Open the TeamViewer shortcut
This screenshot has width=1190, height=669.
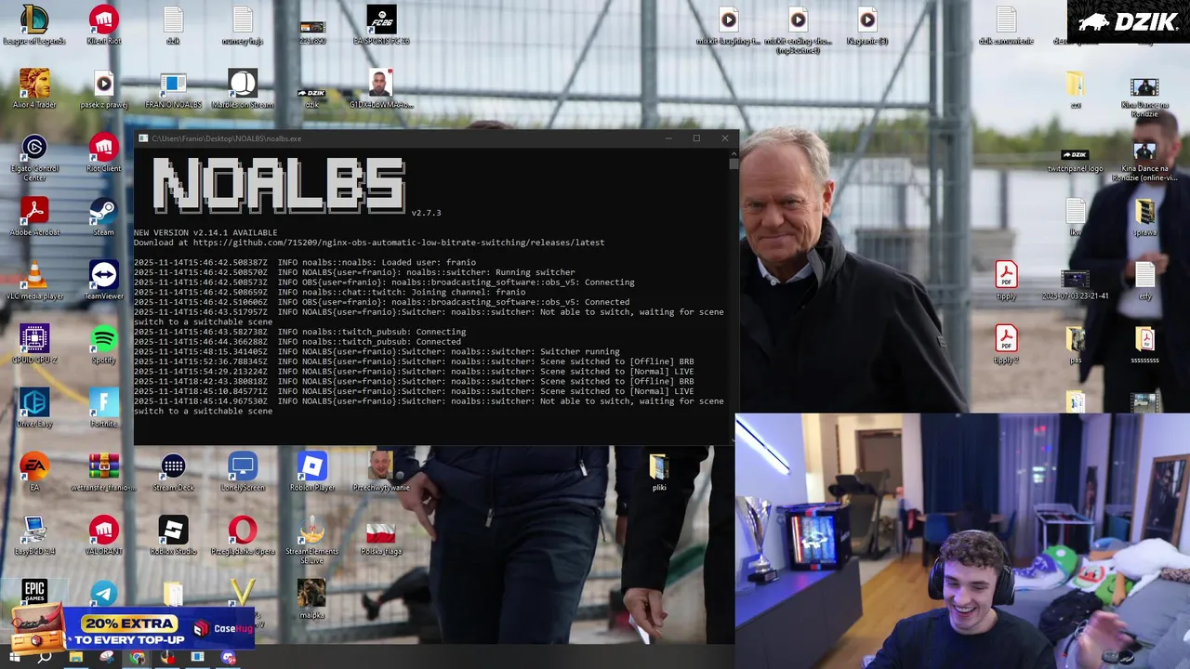(104, 280)
